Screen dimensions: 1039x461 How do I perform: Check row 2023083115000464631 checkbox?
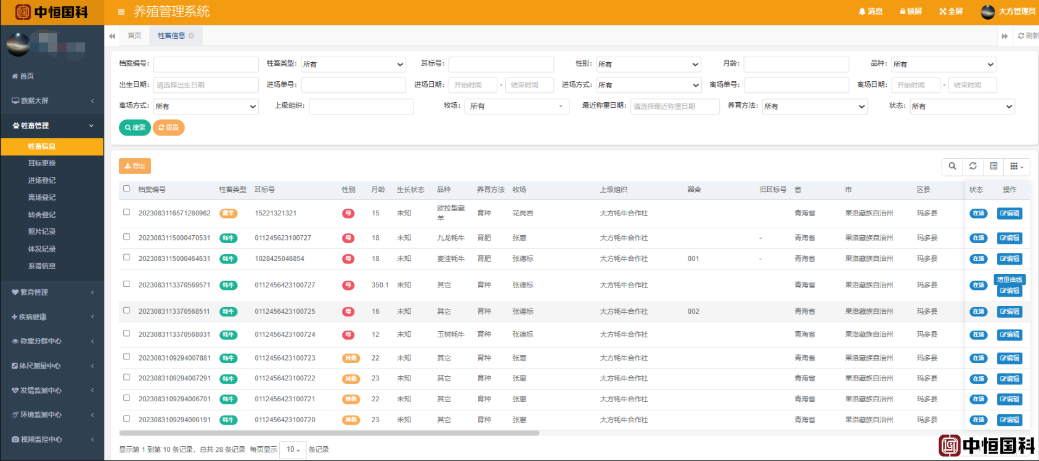(127, 258)
